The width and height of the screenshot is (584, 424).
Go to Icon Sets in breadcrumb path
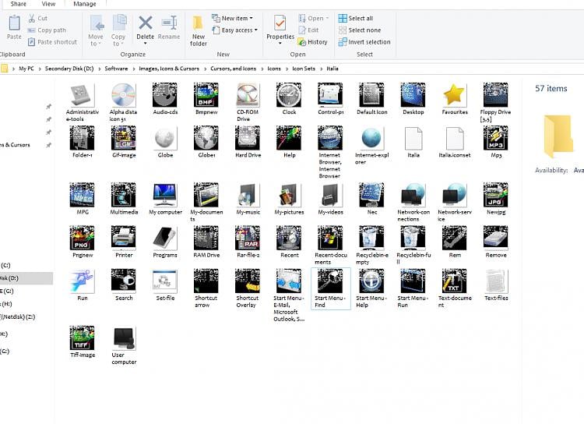coord(303,69)
